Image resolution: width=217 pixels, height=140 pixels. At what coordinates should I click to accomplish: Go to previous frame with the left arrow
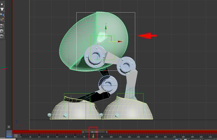83,132
